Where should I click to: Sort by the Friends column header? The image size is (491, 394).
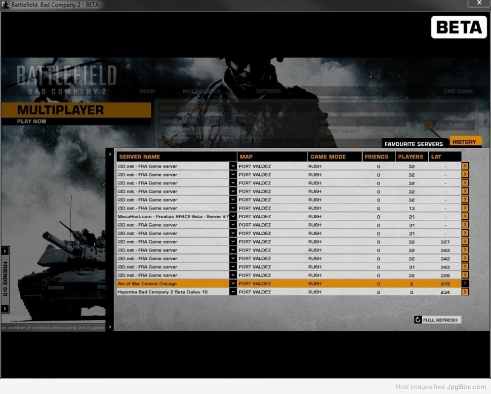point(378,157)
